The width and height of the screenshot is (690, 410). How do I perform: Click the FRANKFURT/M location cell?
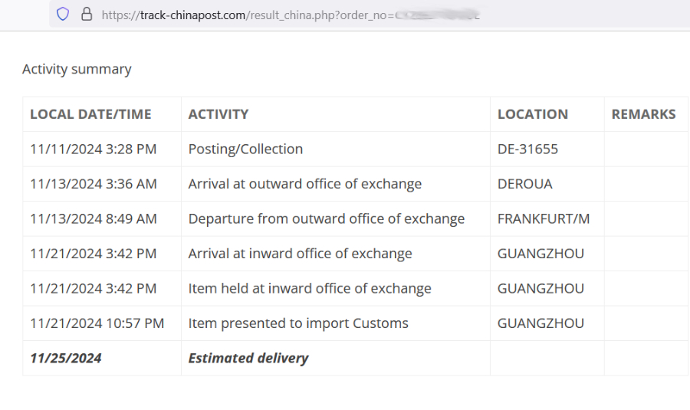544,219
